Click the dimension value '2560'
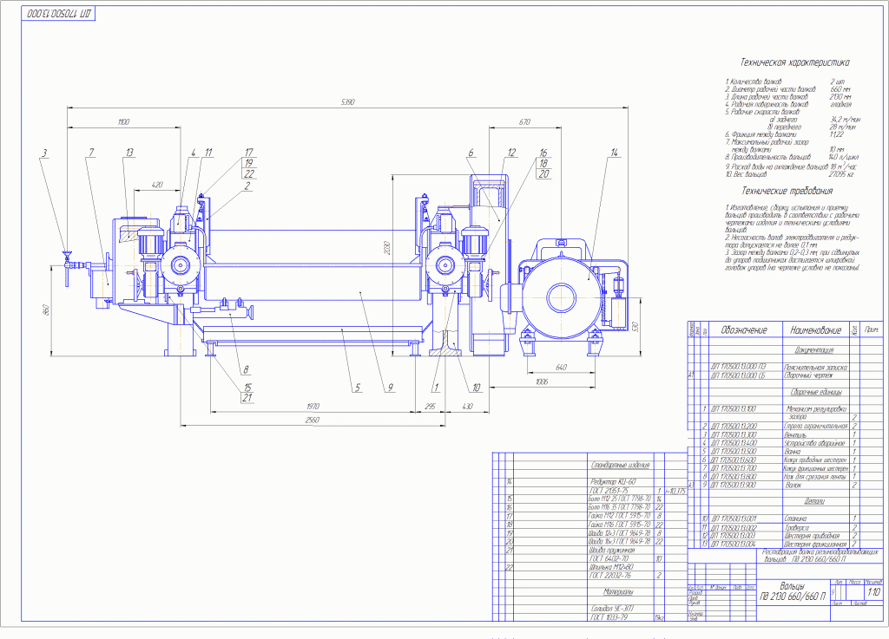The width and height of the screenshot is (889, 639). (313, 420)
